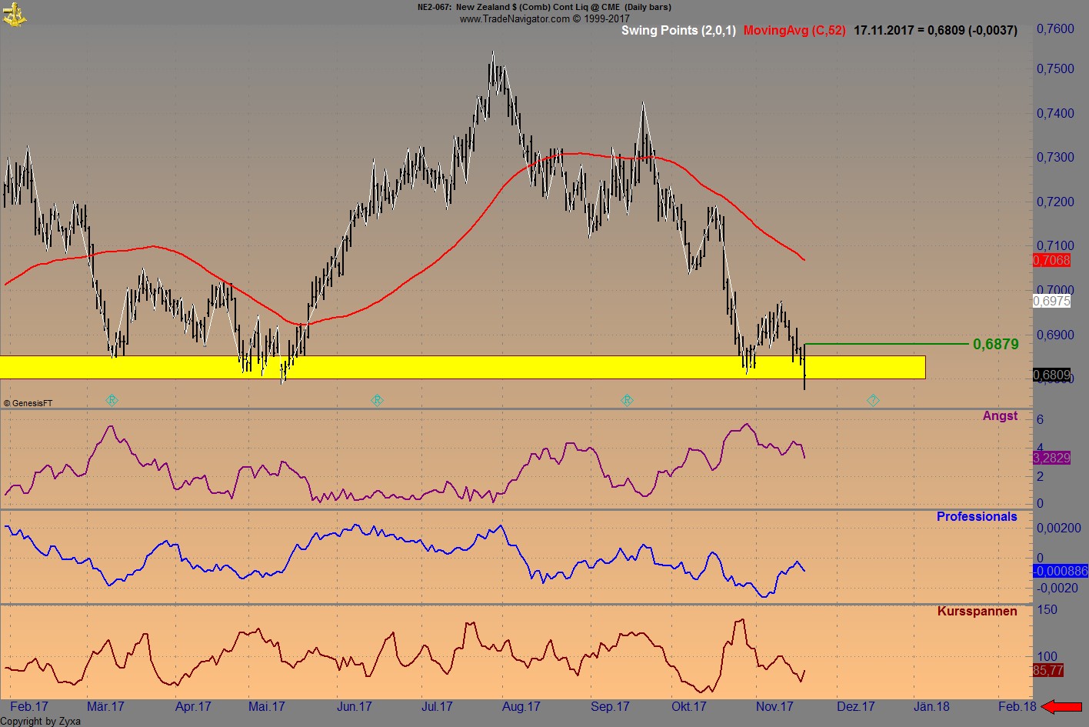Click the question-mark diamond marker near Dez.17
1089x727 pixels.
[873, 400]
